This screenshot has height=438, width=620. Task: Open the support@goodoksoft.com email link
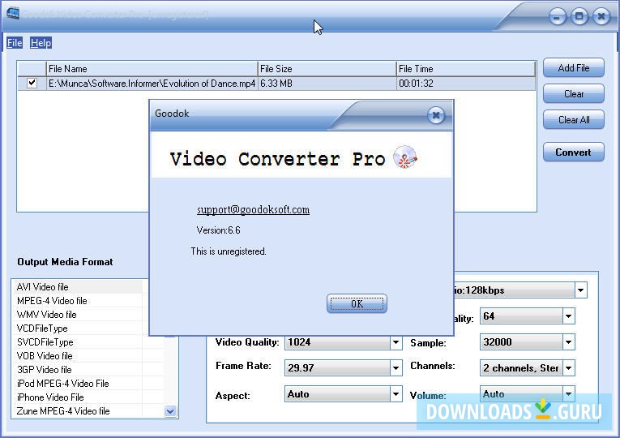(253, 209)
